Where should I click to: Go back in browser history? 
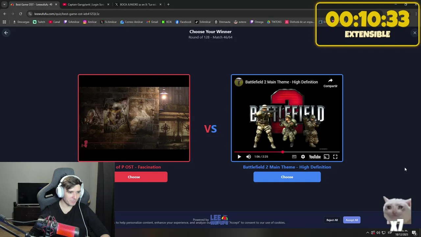(5, 14)
